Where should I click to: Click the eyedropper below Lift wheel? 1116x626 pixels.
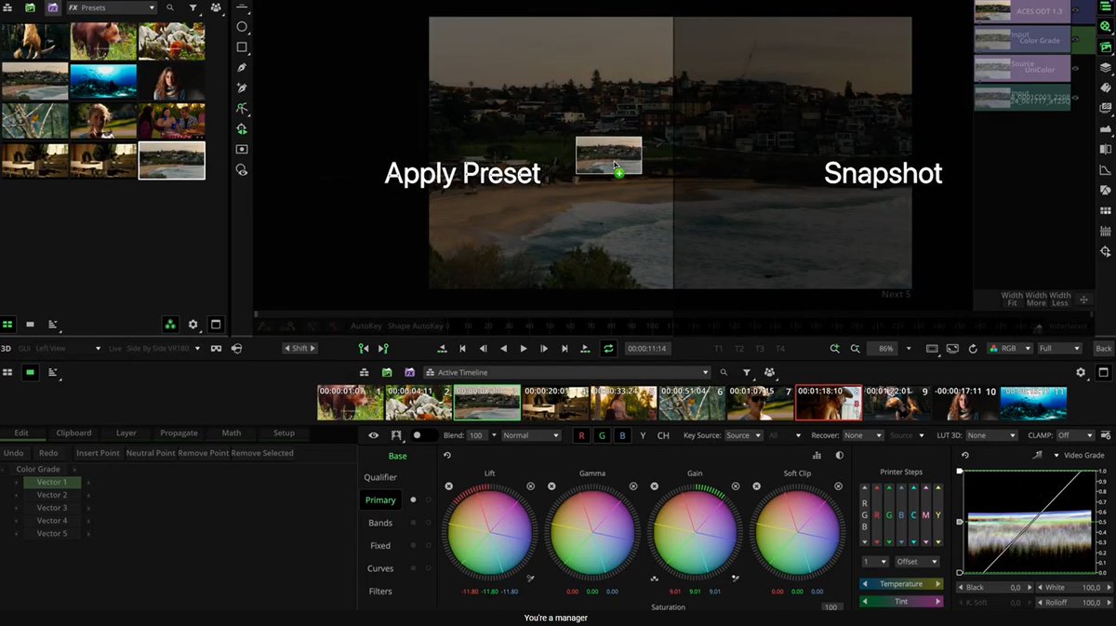tap(530, 578)
